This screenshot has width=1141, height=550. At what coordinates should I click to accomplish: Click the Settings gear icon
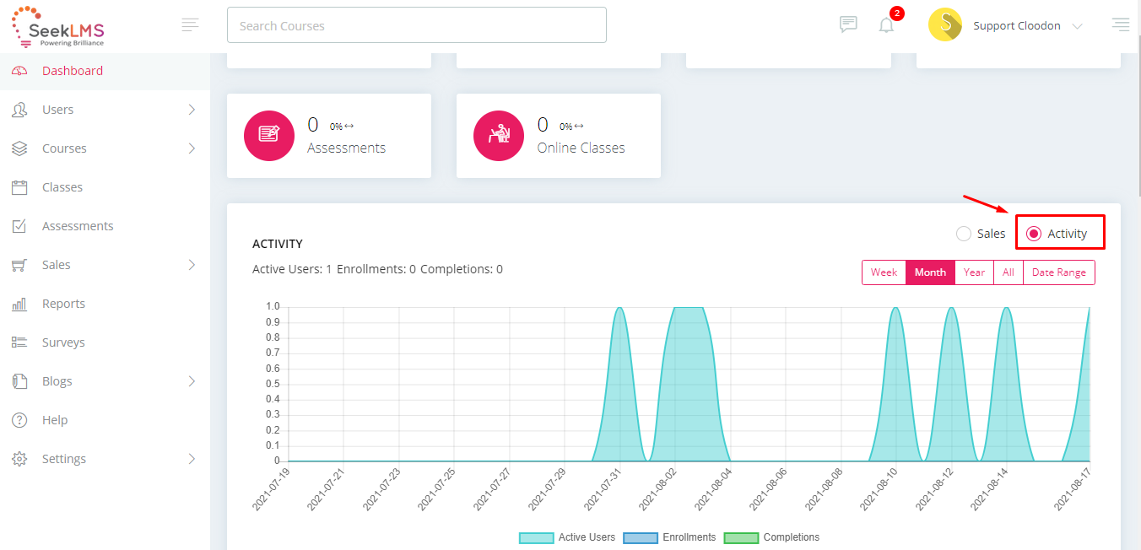[x=19, y=459]
